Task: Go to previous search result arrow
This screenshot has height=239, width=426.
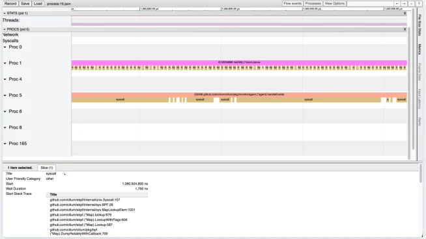Action: click(397, 3)
